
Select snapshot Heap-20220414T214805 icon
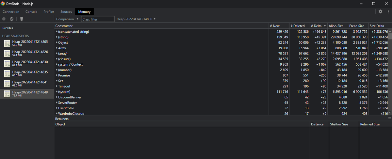point(7,43)
